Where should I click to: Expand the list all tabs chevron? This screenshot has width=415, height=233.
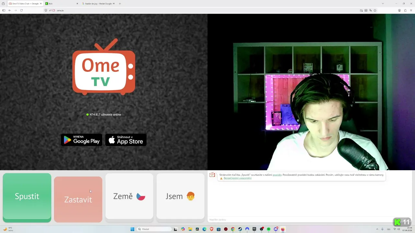click(383, 4)
